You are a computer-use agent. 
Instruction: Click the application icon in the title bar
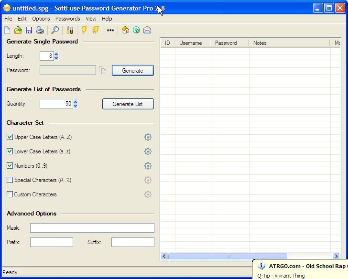7,8
